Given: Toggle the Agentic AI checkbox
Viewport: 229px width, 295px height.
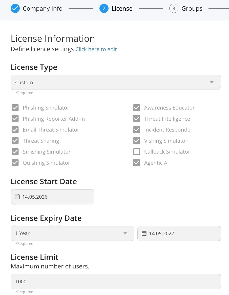Looking at the screenshot, I should [137, 163].
